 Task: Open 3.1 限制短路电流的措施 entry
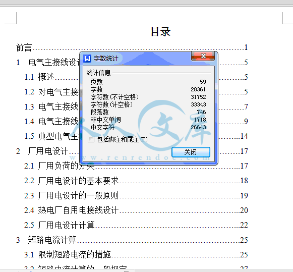136,255
